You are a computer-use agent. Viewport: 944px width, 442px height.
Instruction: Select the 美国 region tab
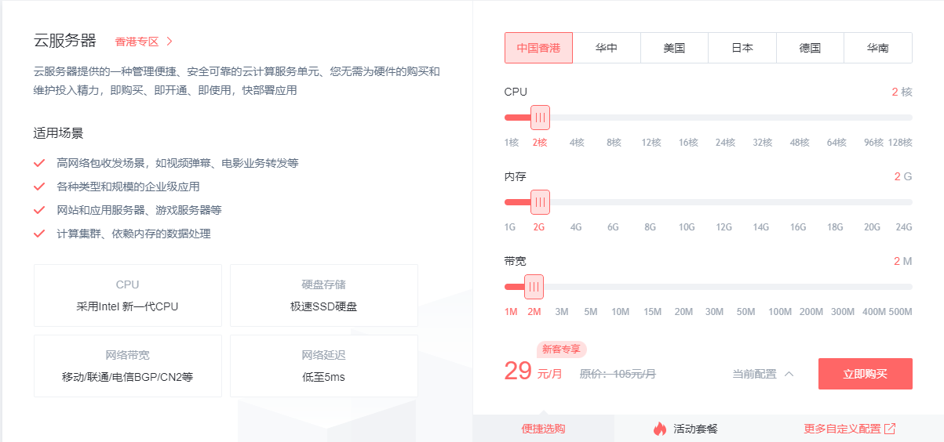(674, 48)
